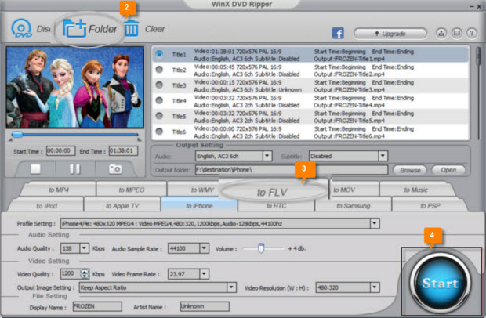The image size is (486, 318).
Task: Select the Title6 radio button
Action: 159,132
